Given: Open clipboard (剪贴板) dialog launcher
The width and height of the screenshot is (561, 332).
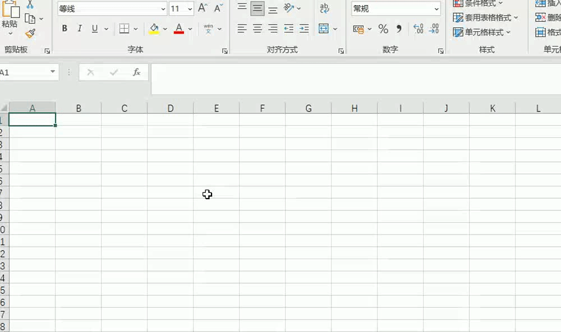Looking at the screenshot, I should point(47,51).
